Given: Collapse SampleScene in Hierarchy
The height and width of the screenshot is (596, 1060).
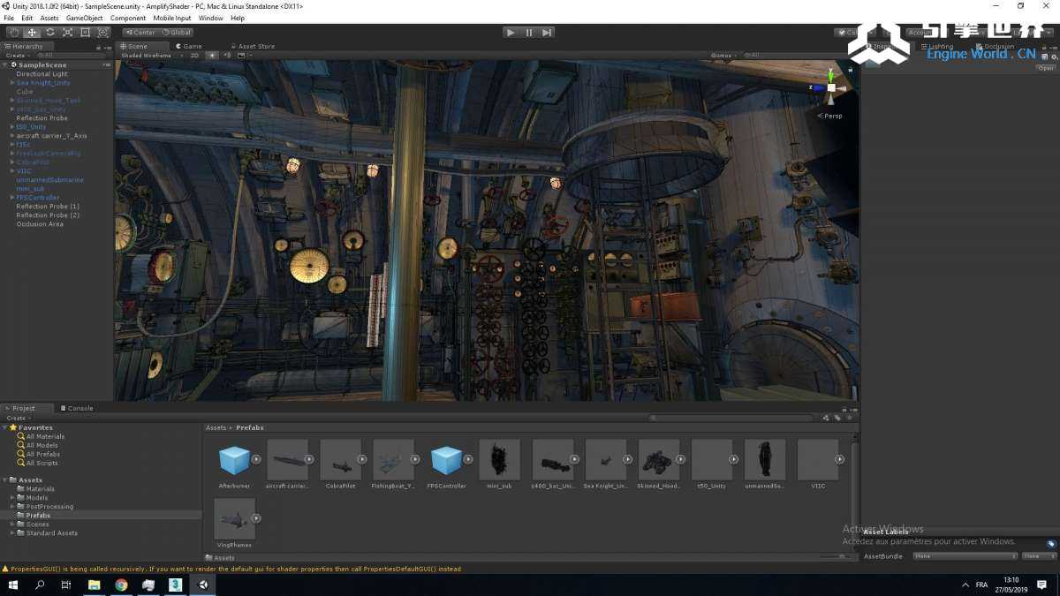Looking at the screenshot, I should [5, 65].
